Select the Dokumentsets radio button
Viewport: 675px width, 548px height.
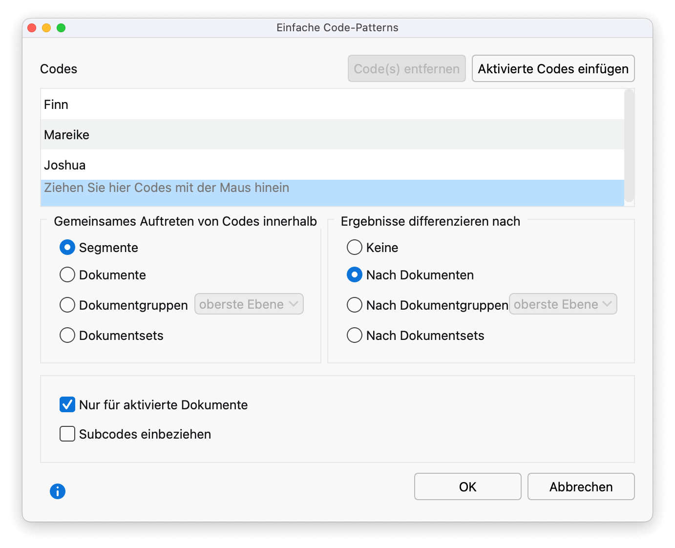67,336
